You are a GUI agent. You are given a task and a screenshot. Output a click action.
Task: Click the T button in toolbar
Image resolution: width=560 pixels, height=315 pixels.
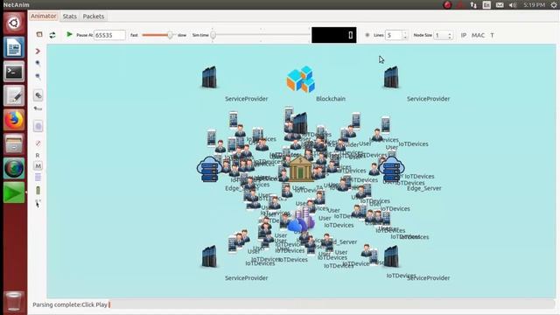[x=492, y=35]
